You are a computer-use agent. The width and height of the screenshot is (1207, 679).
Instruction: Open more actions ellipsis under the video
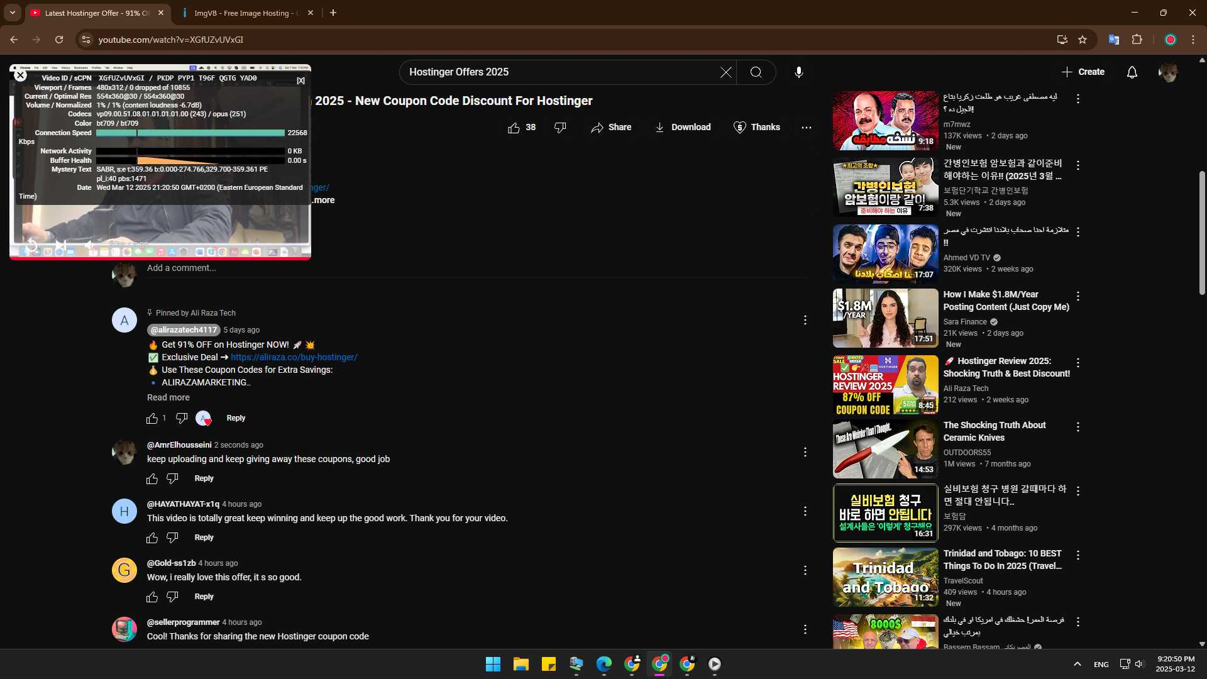coord(807,128)
